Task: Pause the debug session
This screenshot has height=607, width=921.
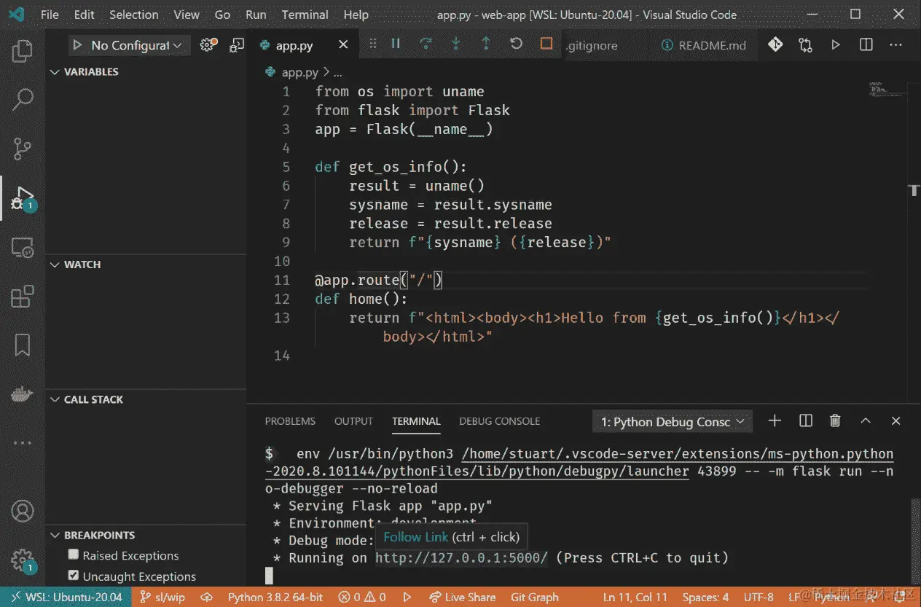Action: 396,44
